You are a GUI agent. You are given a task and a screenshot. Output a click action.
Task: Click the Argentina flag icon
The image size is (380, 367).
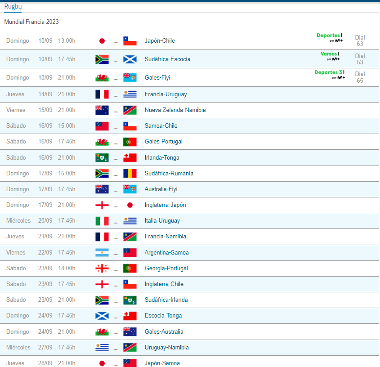102,253
